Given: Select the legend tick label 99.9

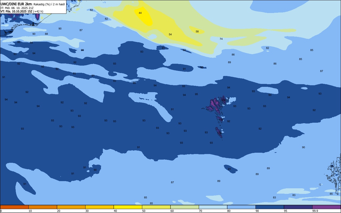Looking at the screenshot, I should [315, 211].
